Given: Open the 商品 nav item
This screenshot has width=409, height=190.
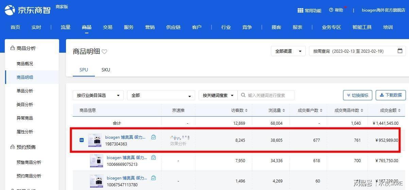Looking at the screenshot, I should (87, 27).
